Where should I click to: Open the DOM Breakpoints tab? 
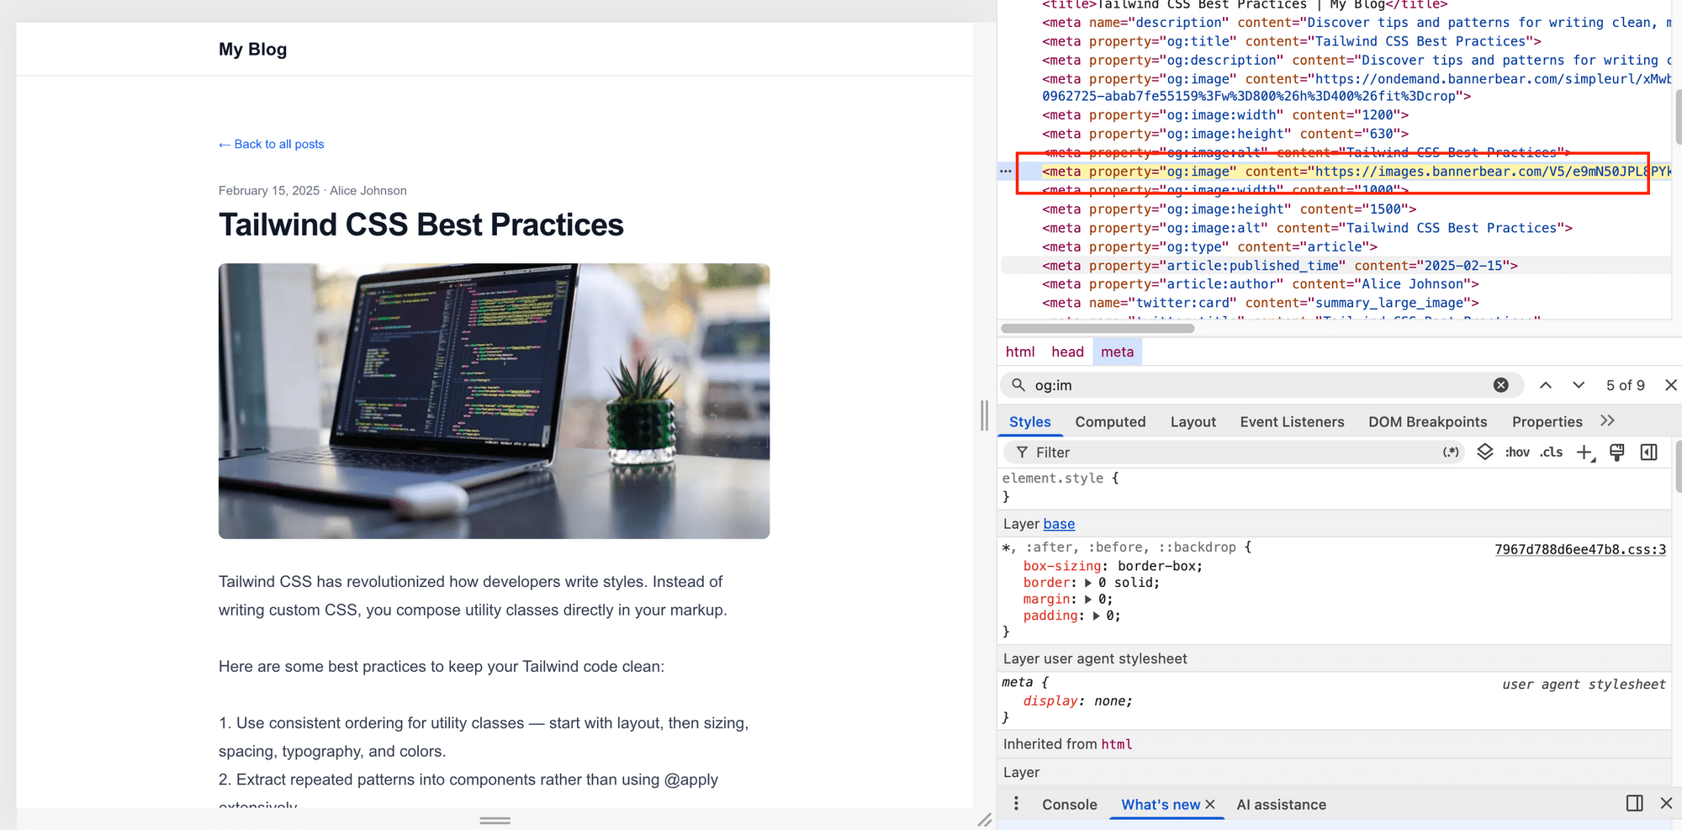tap(1427, 422)
